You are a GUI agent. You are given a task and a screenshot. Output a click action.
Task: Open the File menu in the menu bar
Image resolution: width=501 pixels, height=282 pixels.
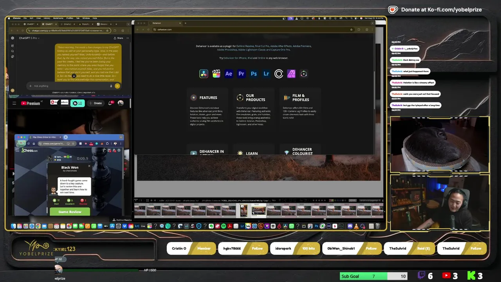pos(25,18)
